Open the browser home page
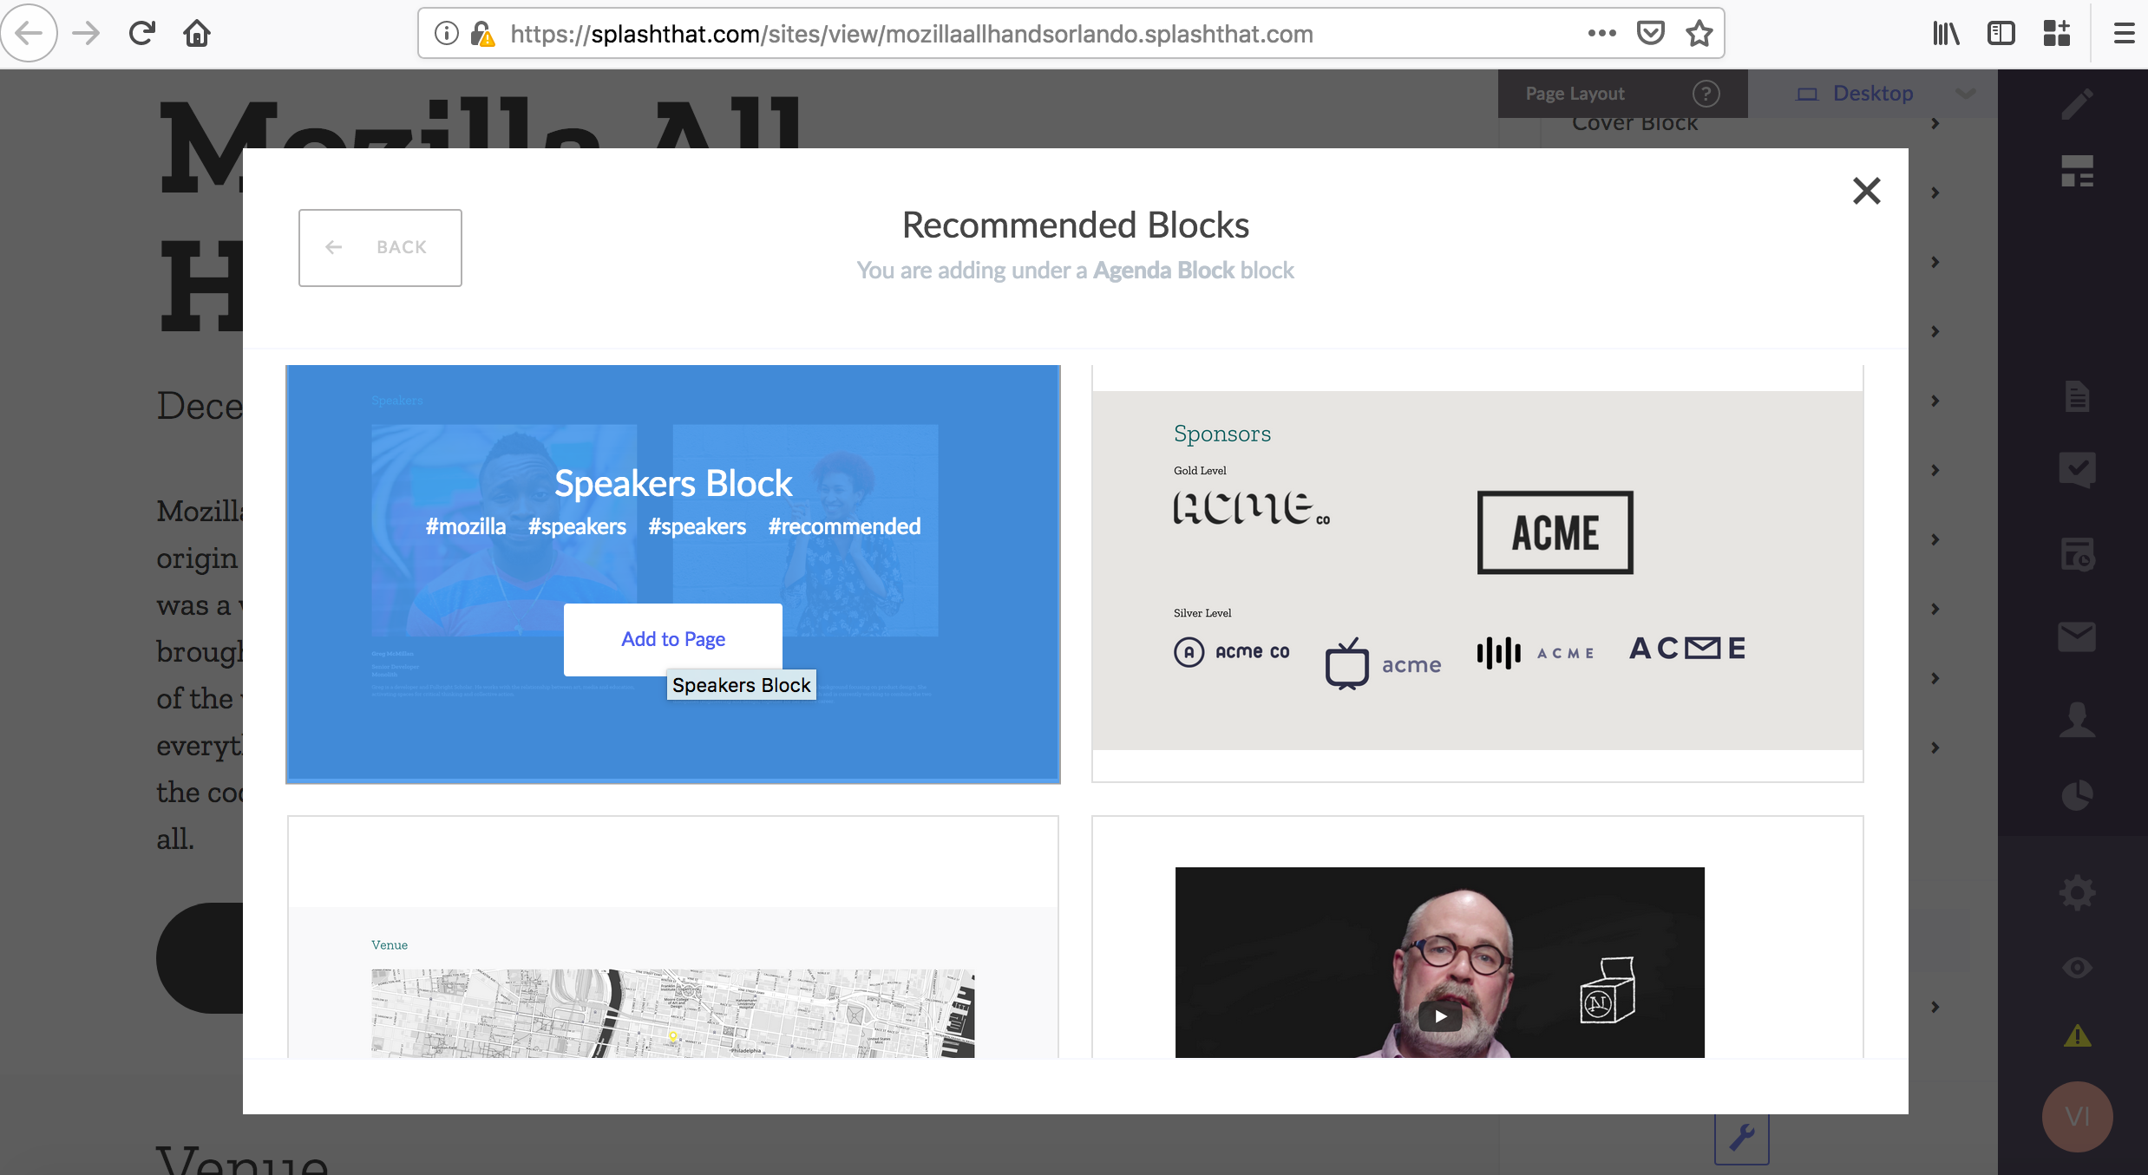The height and width of the screenshot is (1175, 2148). click(197, 33)
